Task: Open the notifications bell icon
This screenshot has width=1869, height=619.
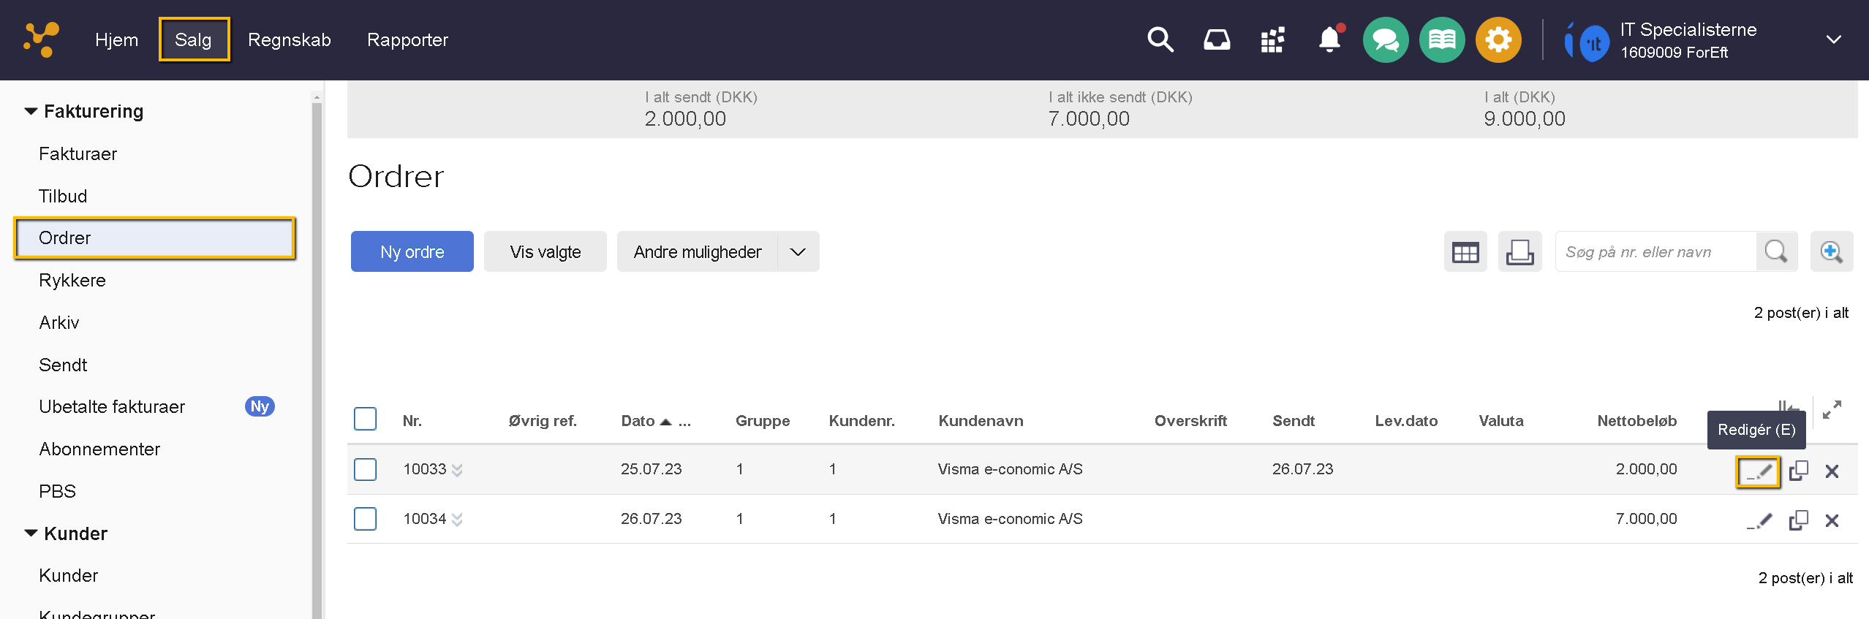Action: tap(1329, 39)
